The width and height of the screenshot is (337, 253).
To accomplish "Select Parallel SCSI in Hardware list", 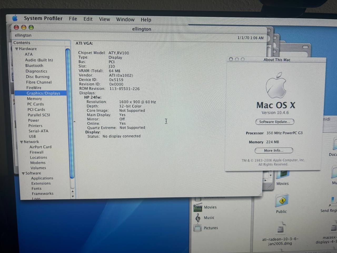I will [x=39, y=115].
